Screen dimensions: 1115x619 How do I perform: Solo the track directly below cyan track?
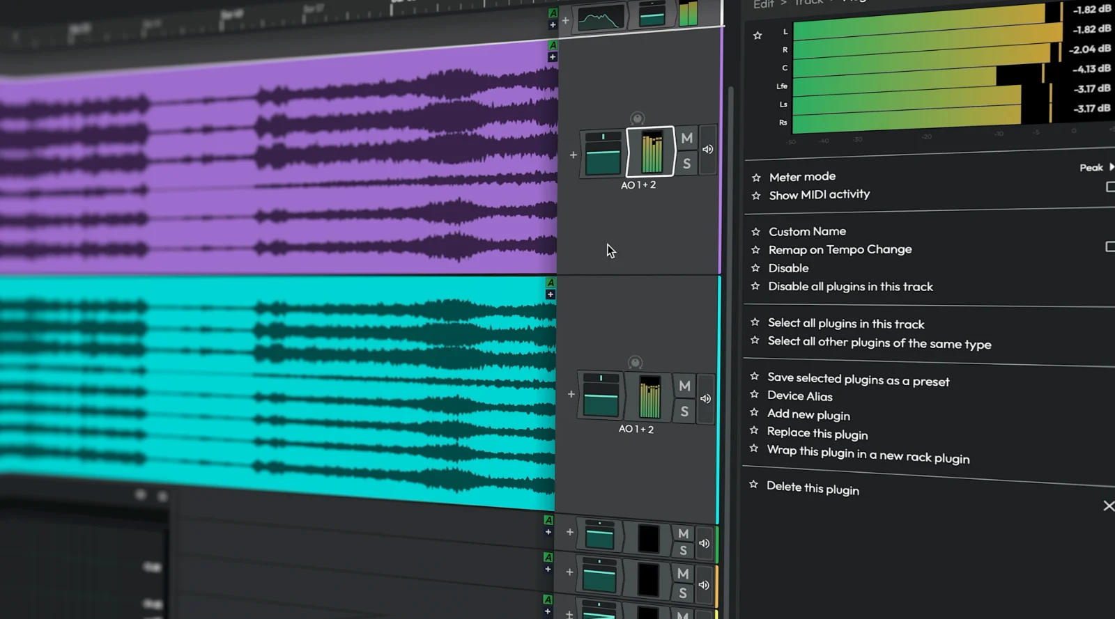[x=683, y=551]
